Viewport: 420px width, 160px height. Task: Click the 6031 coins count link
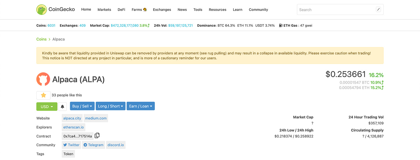click(51, 26)
